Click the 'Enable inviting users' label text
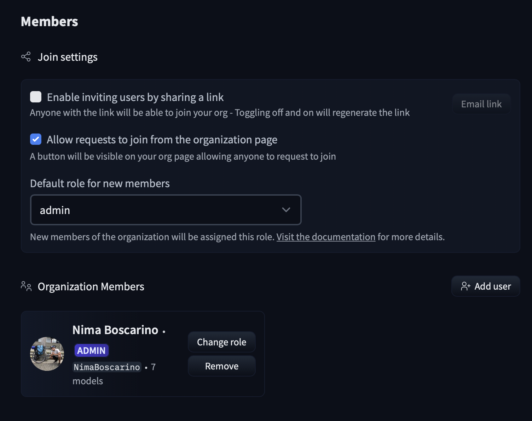 tap(135, 97)
